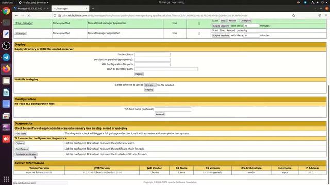Image resolution: width=330 pixels, height=185 pixels.
Task: Open Telegram from the dock
Action: [6, 57]
